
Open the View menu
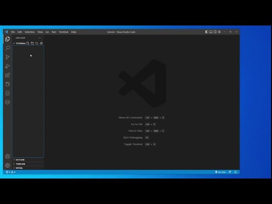(x=40, y=32)
